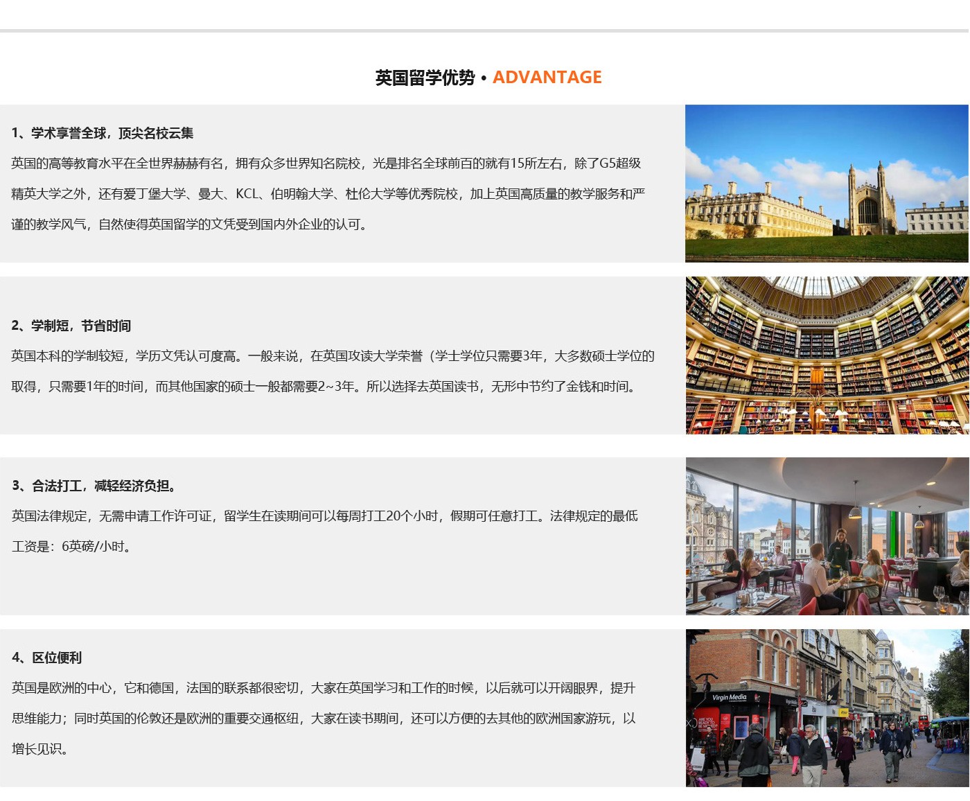Open the Virgin Media street photo
The height and width of the screenshot is (801, 970).
(827, 708)
